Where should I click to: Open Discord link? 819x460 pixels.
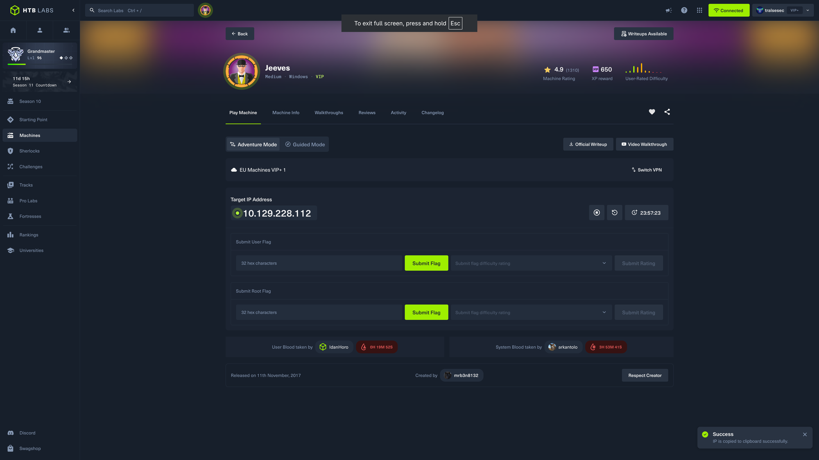click(40, 433)
